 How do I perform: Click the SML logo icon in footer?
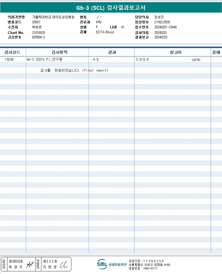102,264
